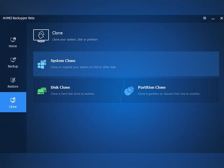Switch to the Backup tab label
Image resolution: width=224 pixels, height=168 pixels.
point(13,66)
